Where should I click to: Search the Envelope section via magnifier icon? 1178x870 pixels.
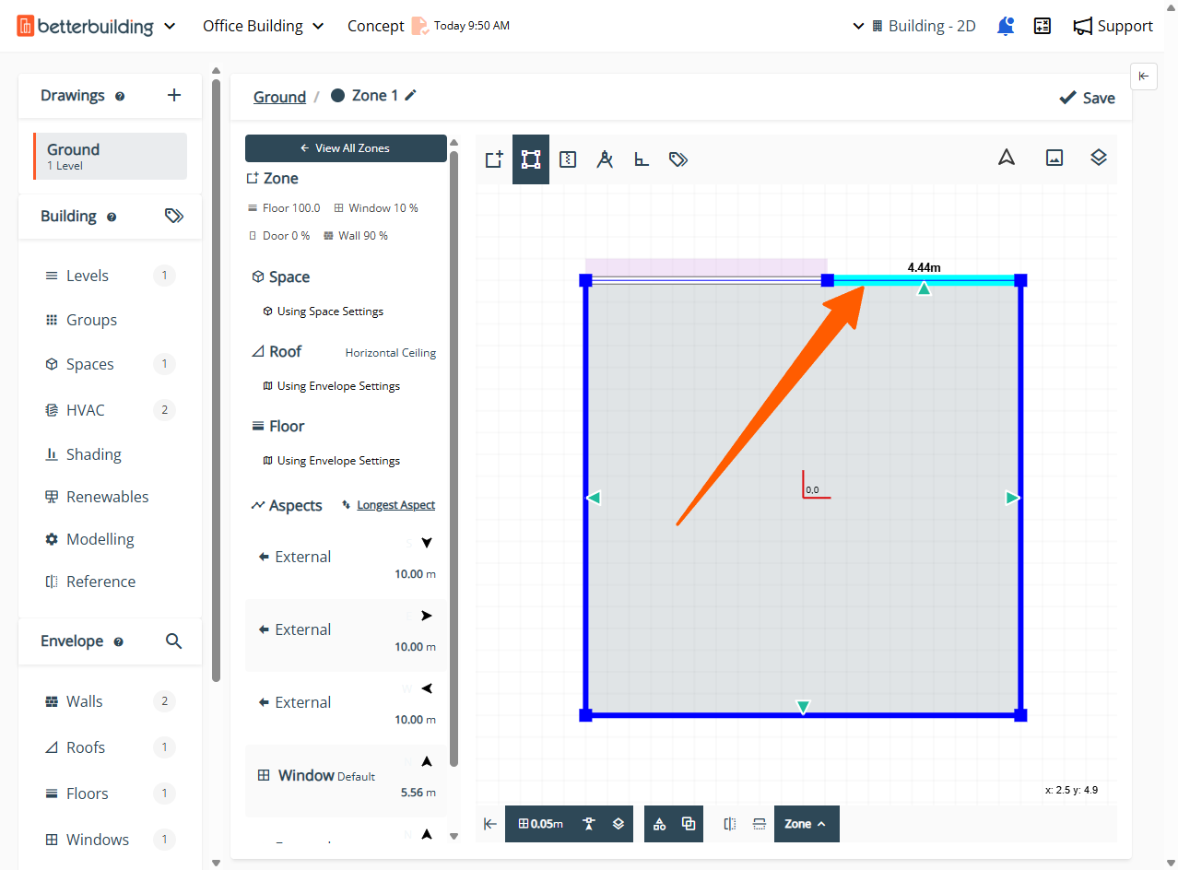[173, 641]
